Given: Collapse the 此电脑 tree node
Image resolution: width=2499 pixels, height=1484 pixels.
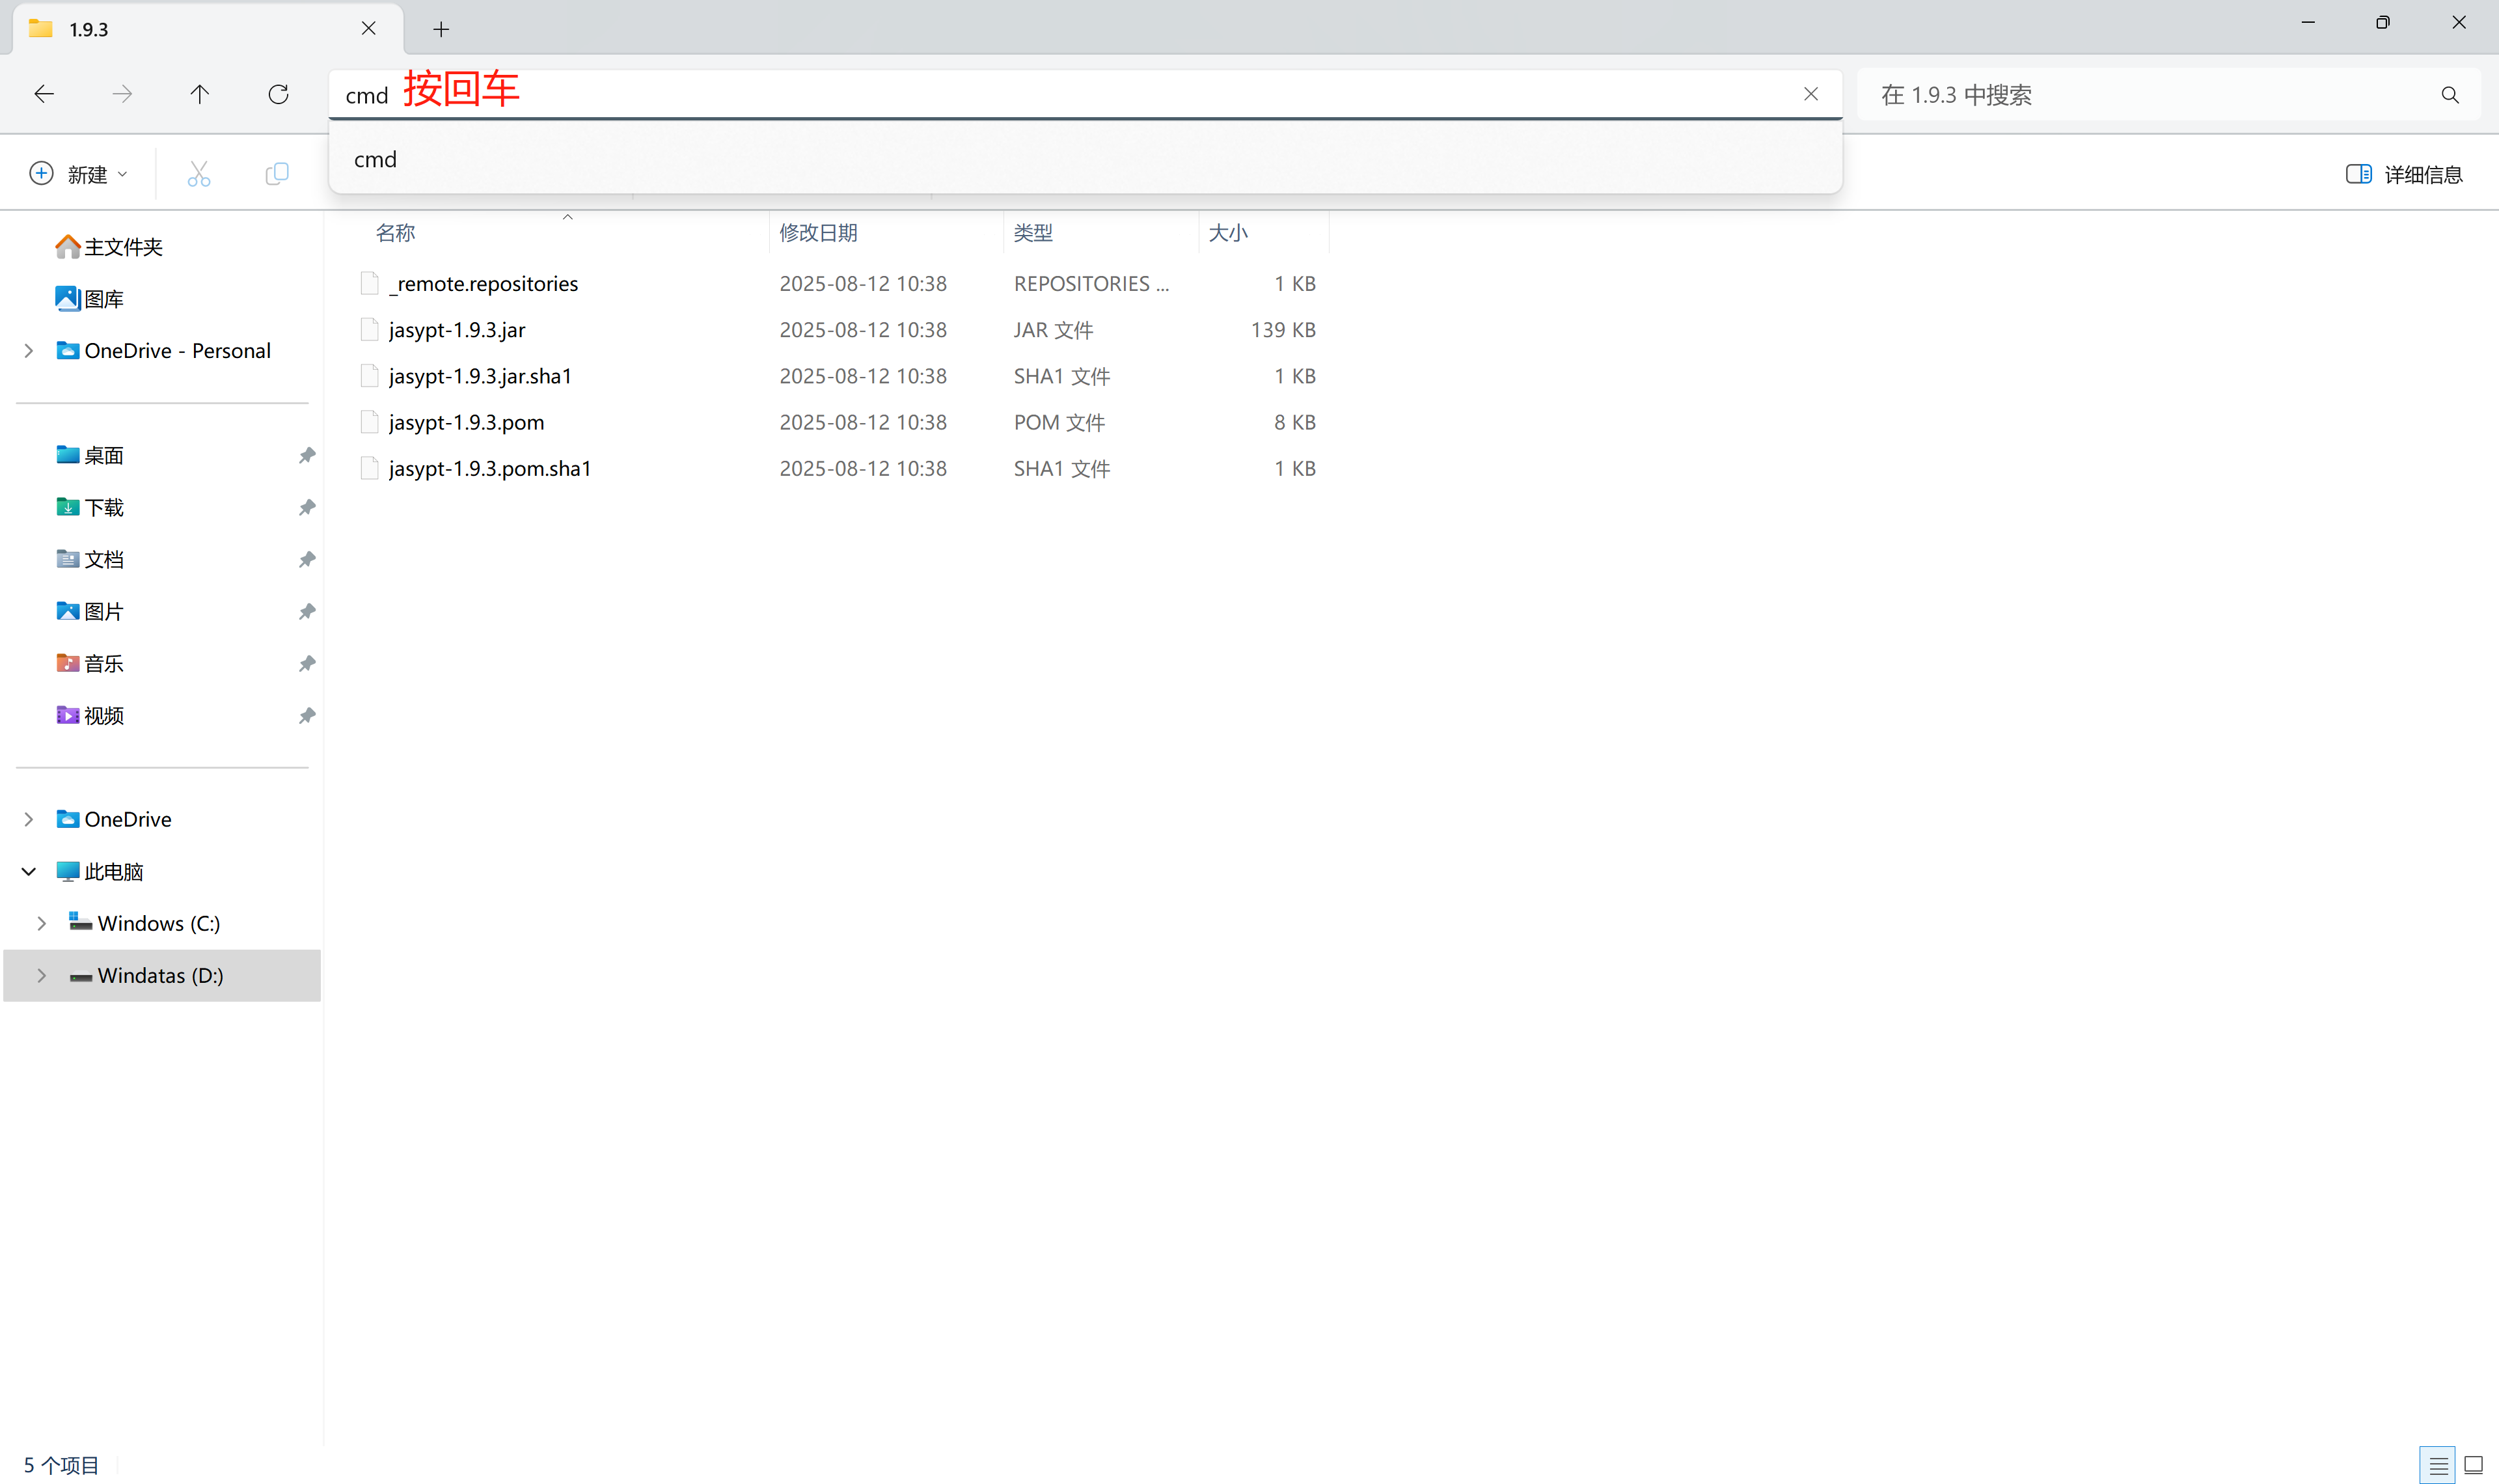Looking at the screenshot, I should coord(29,871).
